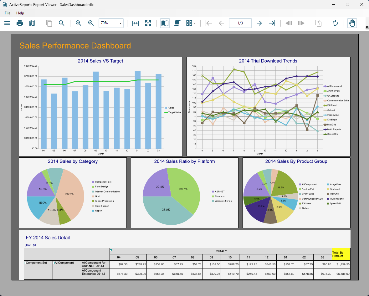
Task: Click the 36.2% pie slice label
Action: point(69,194)
